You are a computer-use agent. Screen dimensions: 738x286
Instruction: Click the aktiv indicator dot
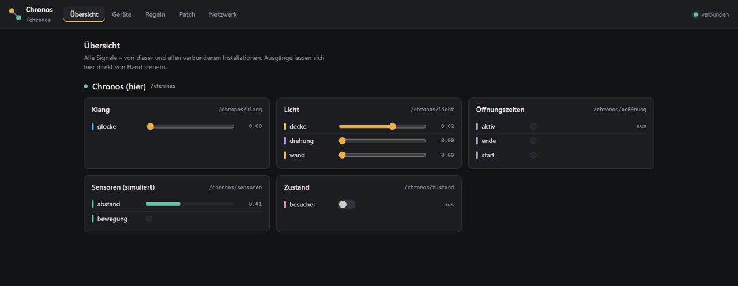pos(533,126)
